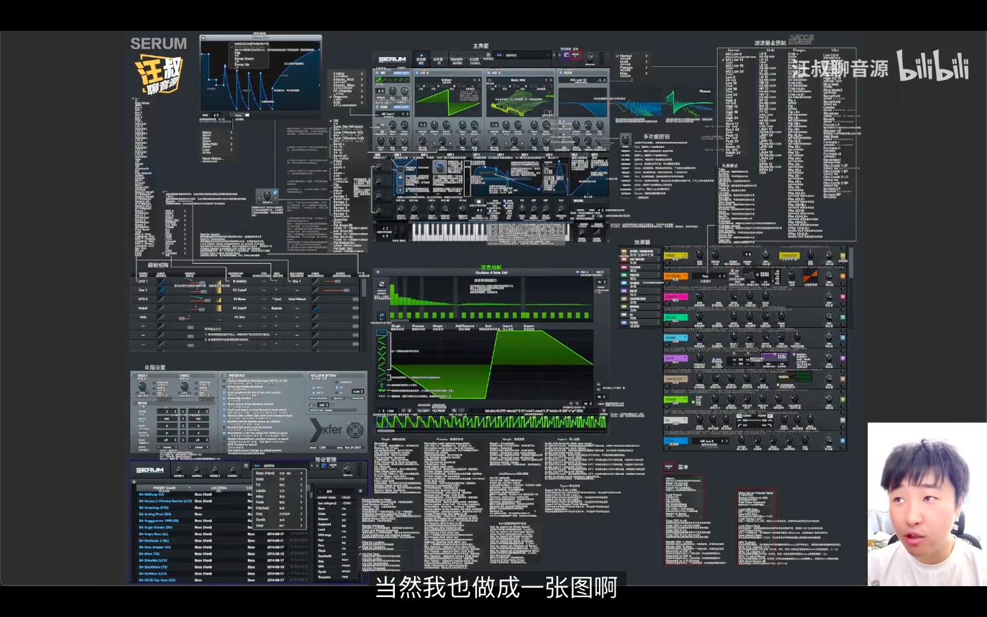Select the ENV 2 modulation tab

tap(424, 154)
